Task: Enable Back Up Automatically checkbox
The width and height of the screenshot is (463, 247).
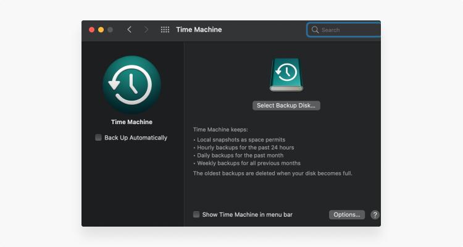Action: pyautogui.click(x=98, y=137)
